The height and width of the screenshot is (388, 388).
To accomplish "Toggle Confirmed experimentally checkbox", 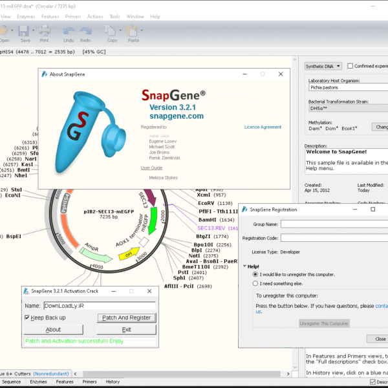I will 350,66.
